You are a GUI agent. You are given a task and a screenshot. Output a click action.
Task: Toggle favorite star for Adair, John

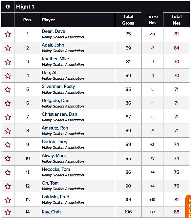tap(8, 48)
